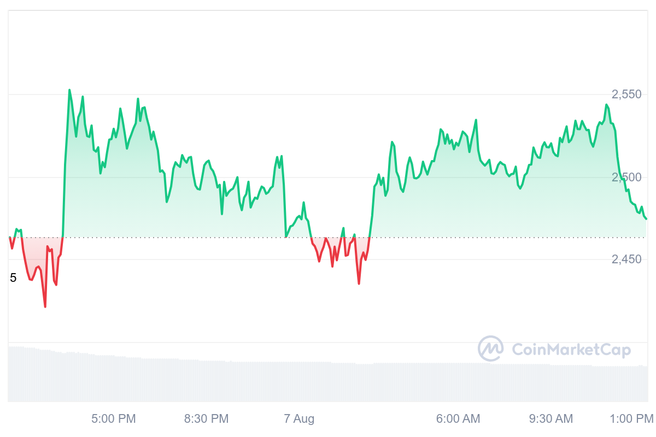The height and width of the screenshot is (437, 656).
Task: Click the 9:30 AM time label
Action: [551, 419]
